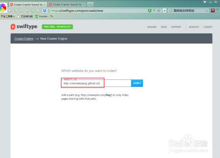
Task: Click LOGOUT in the navigation
Action: pos(208,27)
